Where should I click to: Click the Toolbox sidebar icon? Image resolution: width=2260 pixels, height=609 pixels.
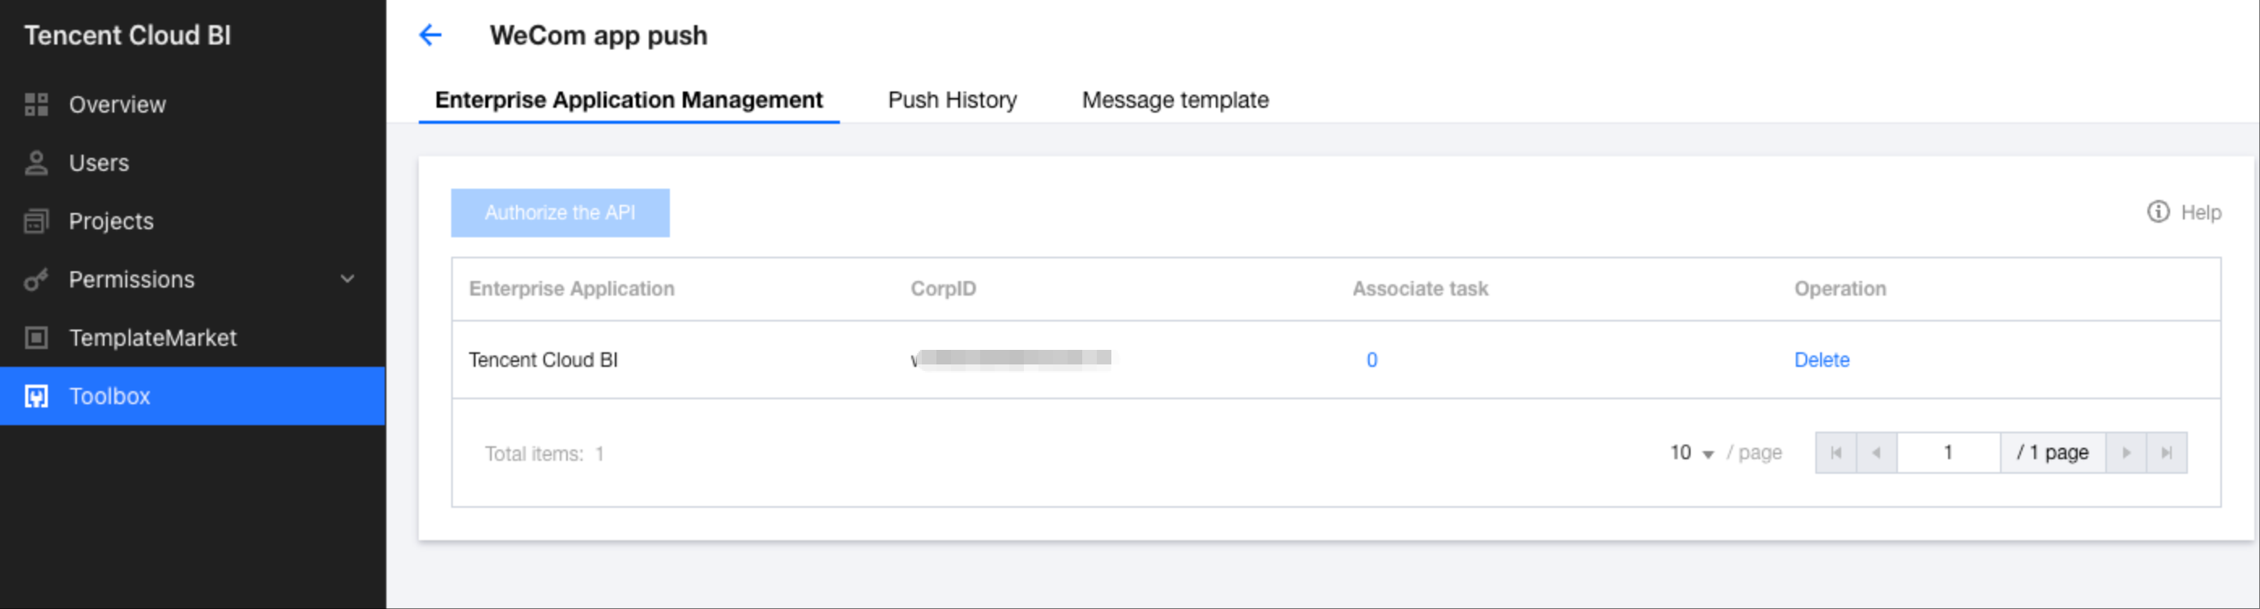click(36, 397)
